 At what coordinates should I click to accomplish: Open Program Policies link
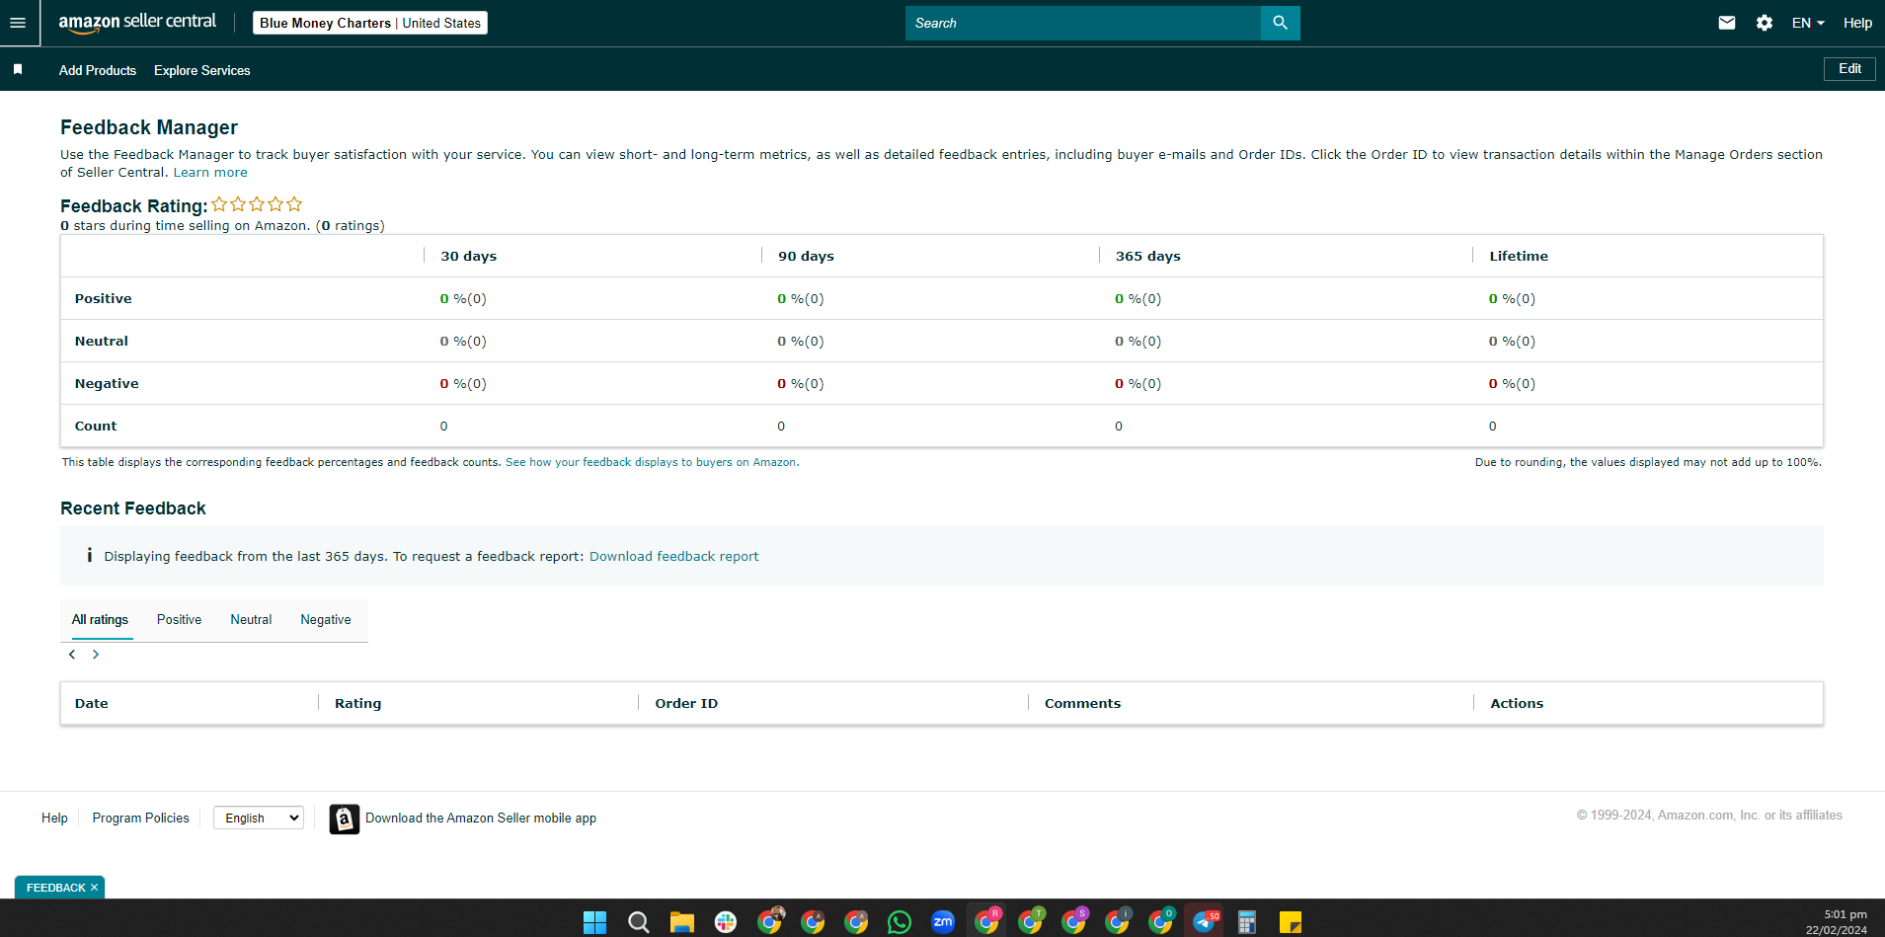click(x=141, y=818)
